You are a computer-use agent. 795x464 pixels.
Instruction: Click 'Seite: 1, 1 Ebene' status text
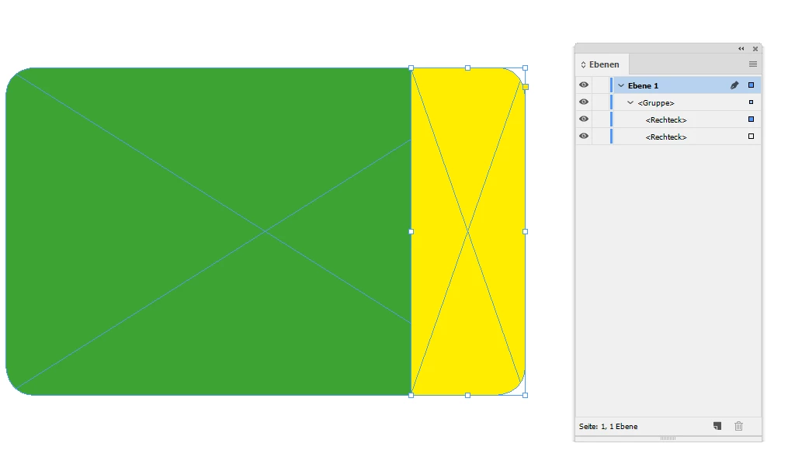[x=609, y=427]
